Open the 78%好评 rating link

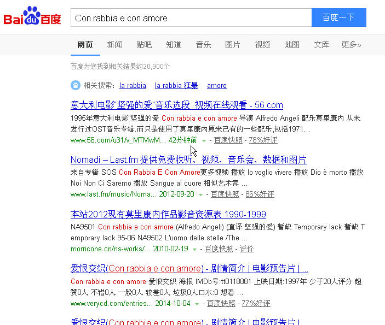pos(263,140)
